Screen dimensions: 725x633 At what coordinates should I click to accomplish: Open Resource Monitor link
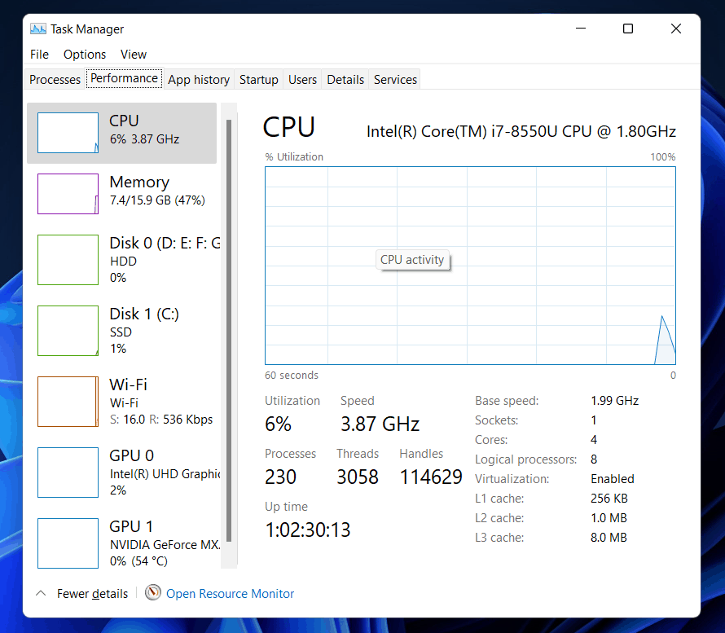230,593
